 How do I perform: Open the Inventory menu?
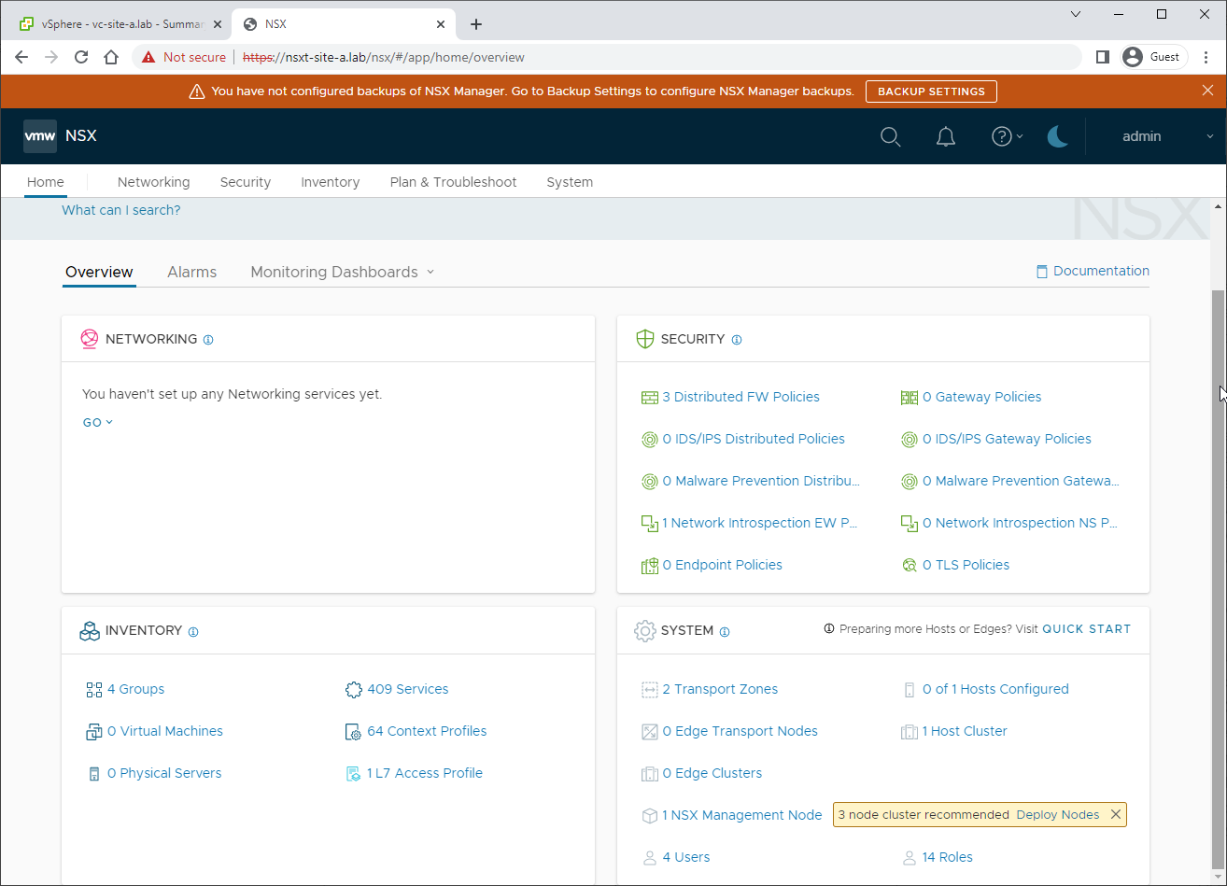[x=330, y=182]
